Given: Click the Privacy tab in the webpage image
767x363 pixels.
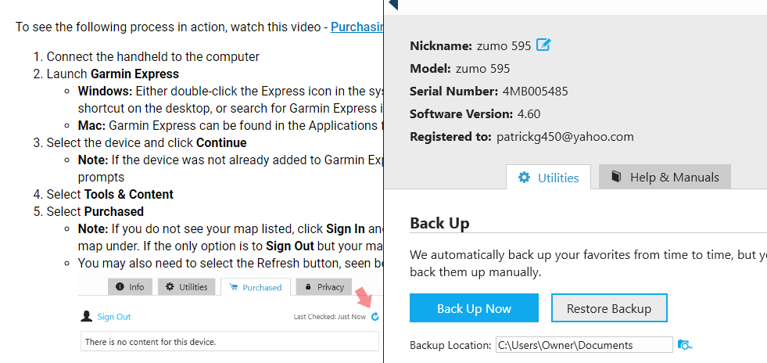Looking at the screenshot, I should coord(324,287).
